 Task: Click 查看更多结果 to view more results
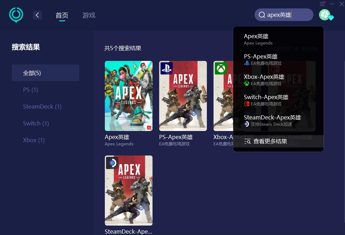[x=270, y=141]
